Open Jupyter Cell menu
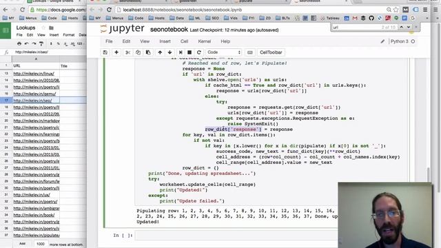The height and width of the screenshot is (248, 441). (x=184, y=41)
